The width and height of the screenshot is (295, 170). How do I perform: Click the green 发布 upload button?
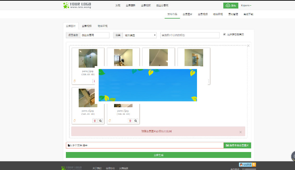(x=231, y=6)
